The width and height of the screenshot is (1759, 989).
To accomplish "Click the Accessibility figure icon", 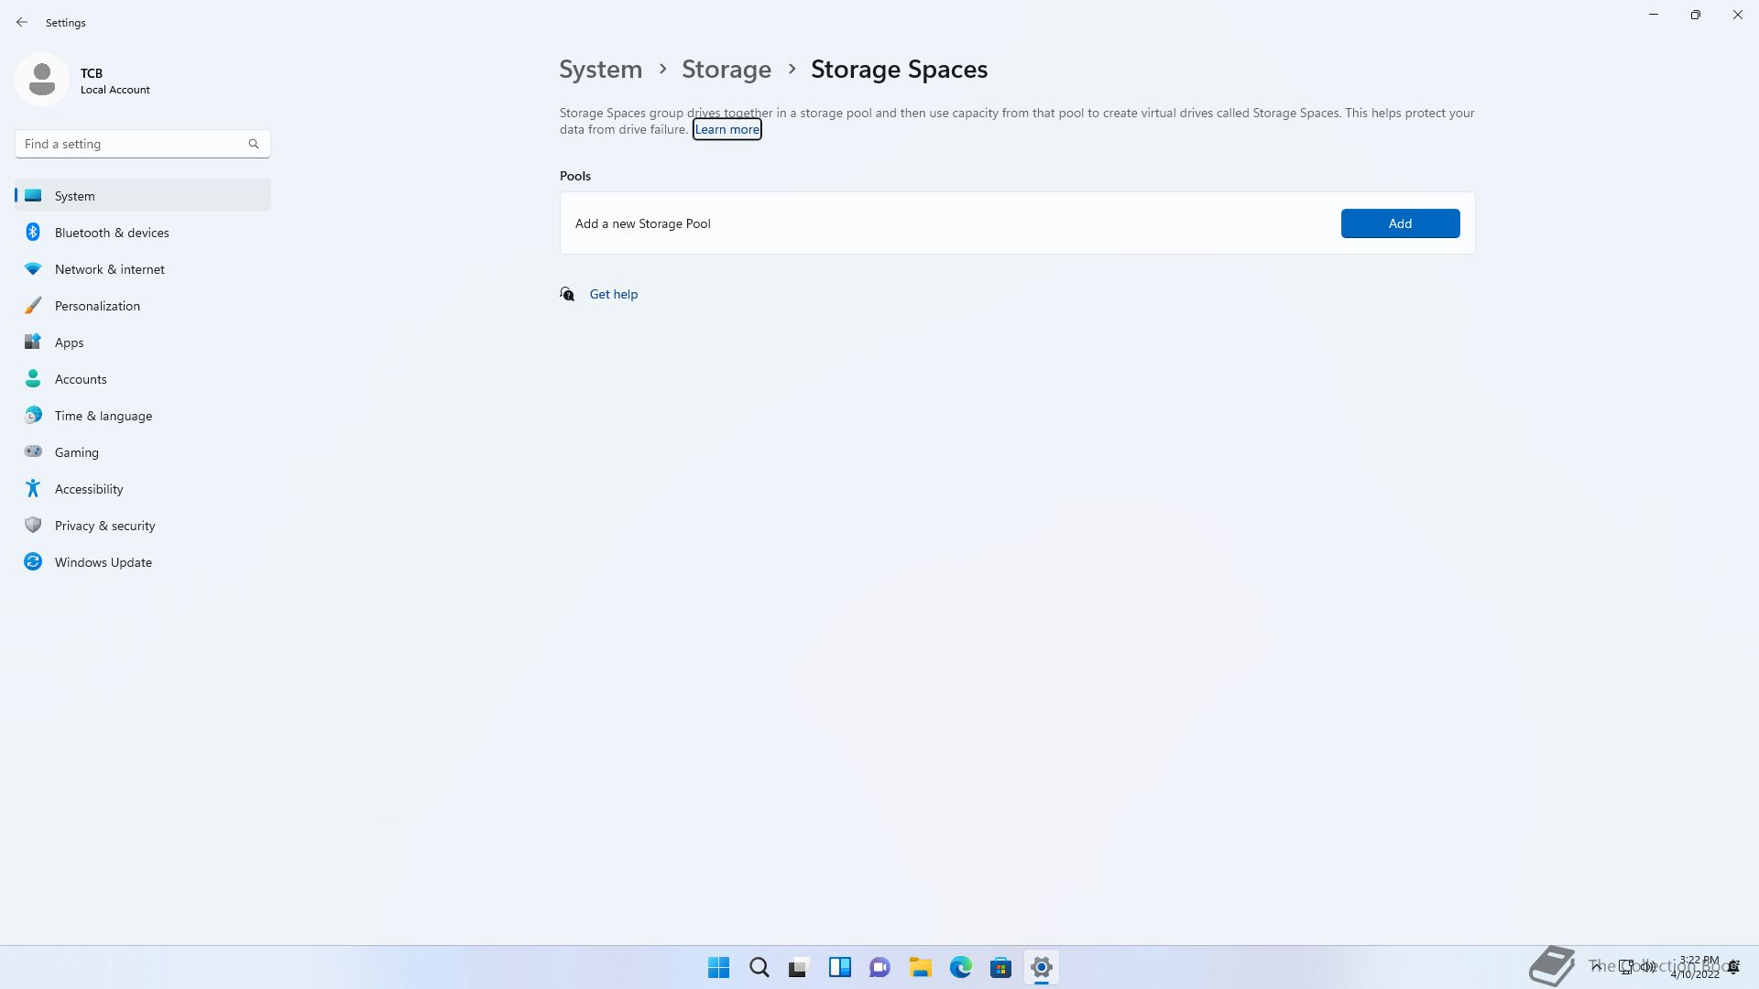I will (x=33, y=489).
